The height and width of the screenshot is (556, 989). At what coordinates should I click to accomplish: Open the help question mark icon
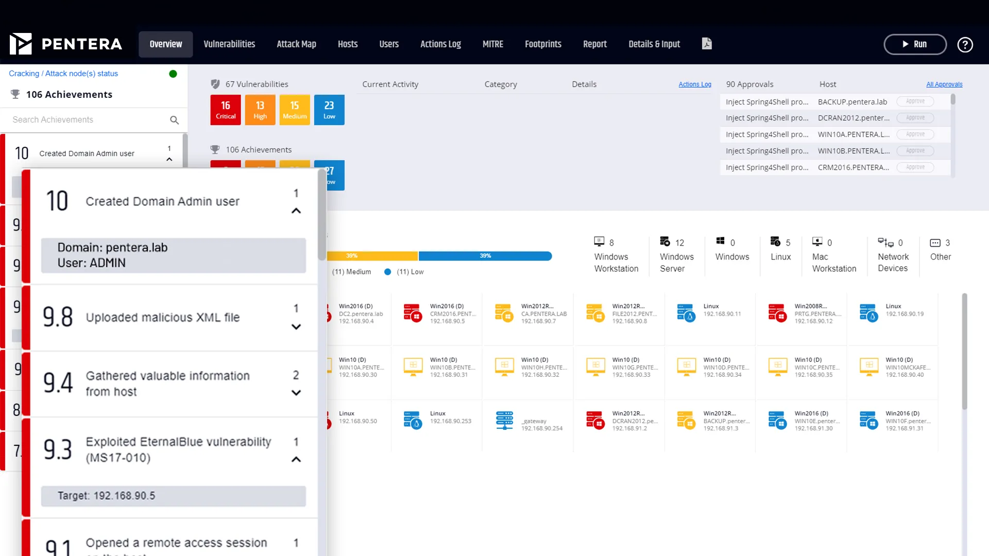pos(965,45)
